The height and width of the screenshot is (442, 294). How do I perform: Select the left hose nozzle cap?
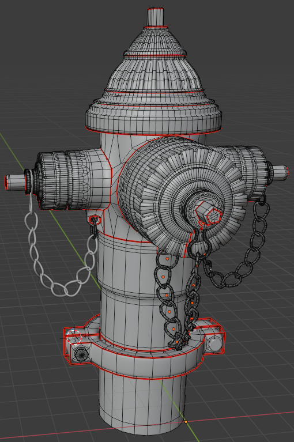(54, 180)
